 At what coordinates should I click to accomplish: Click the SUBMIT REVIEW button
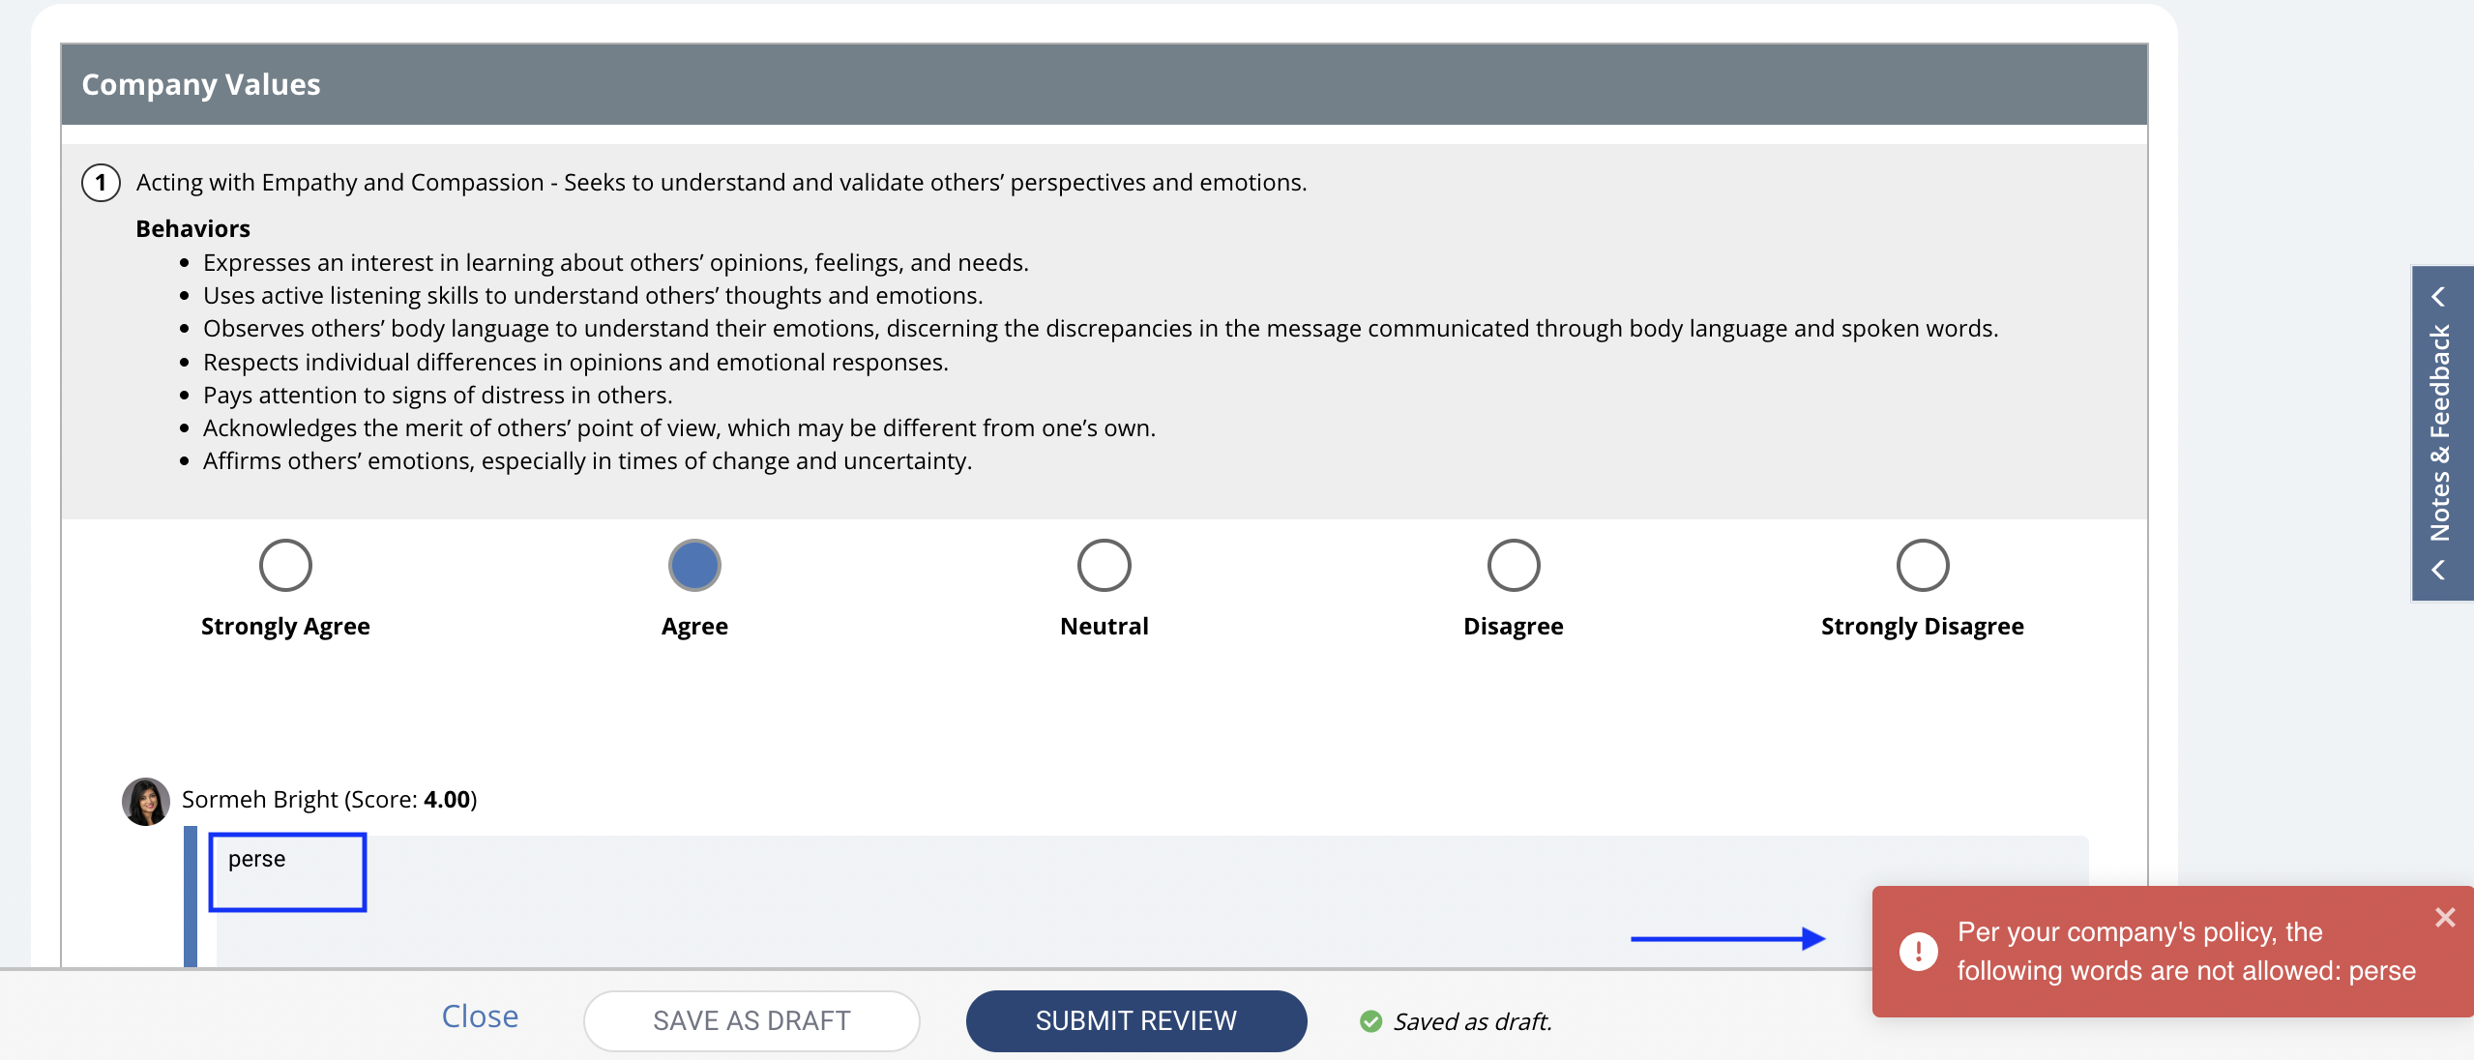tap(1135, 1020)
